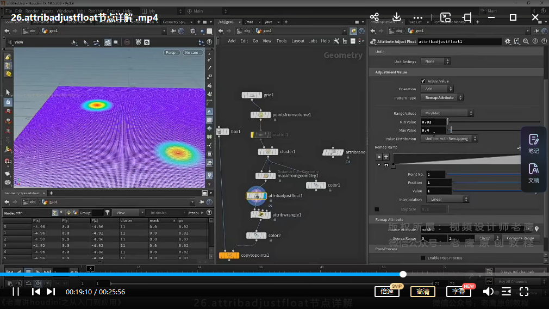This screenshot has width=549, height=309.
Task: Click the mask column header
Action: [154, 220]
